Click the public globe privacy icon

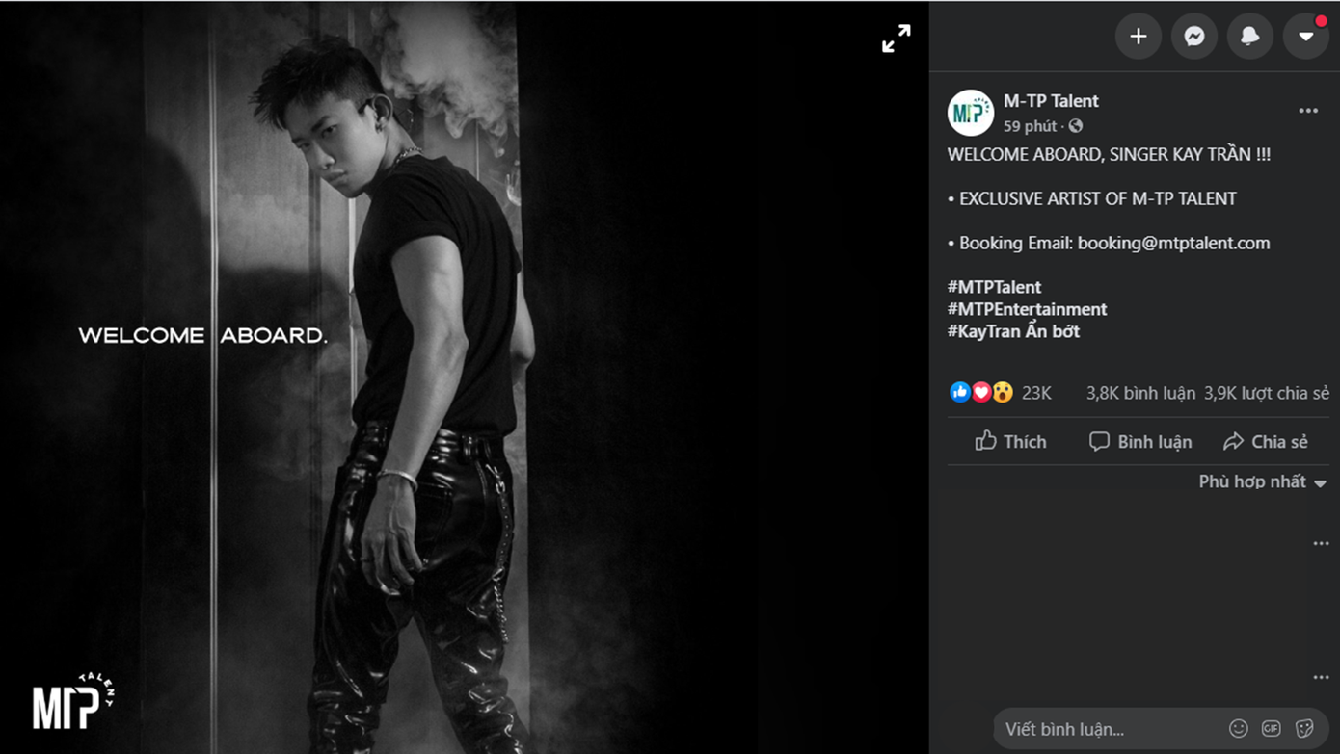tap(1076, 126)
